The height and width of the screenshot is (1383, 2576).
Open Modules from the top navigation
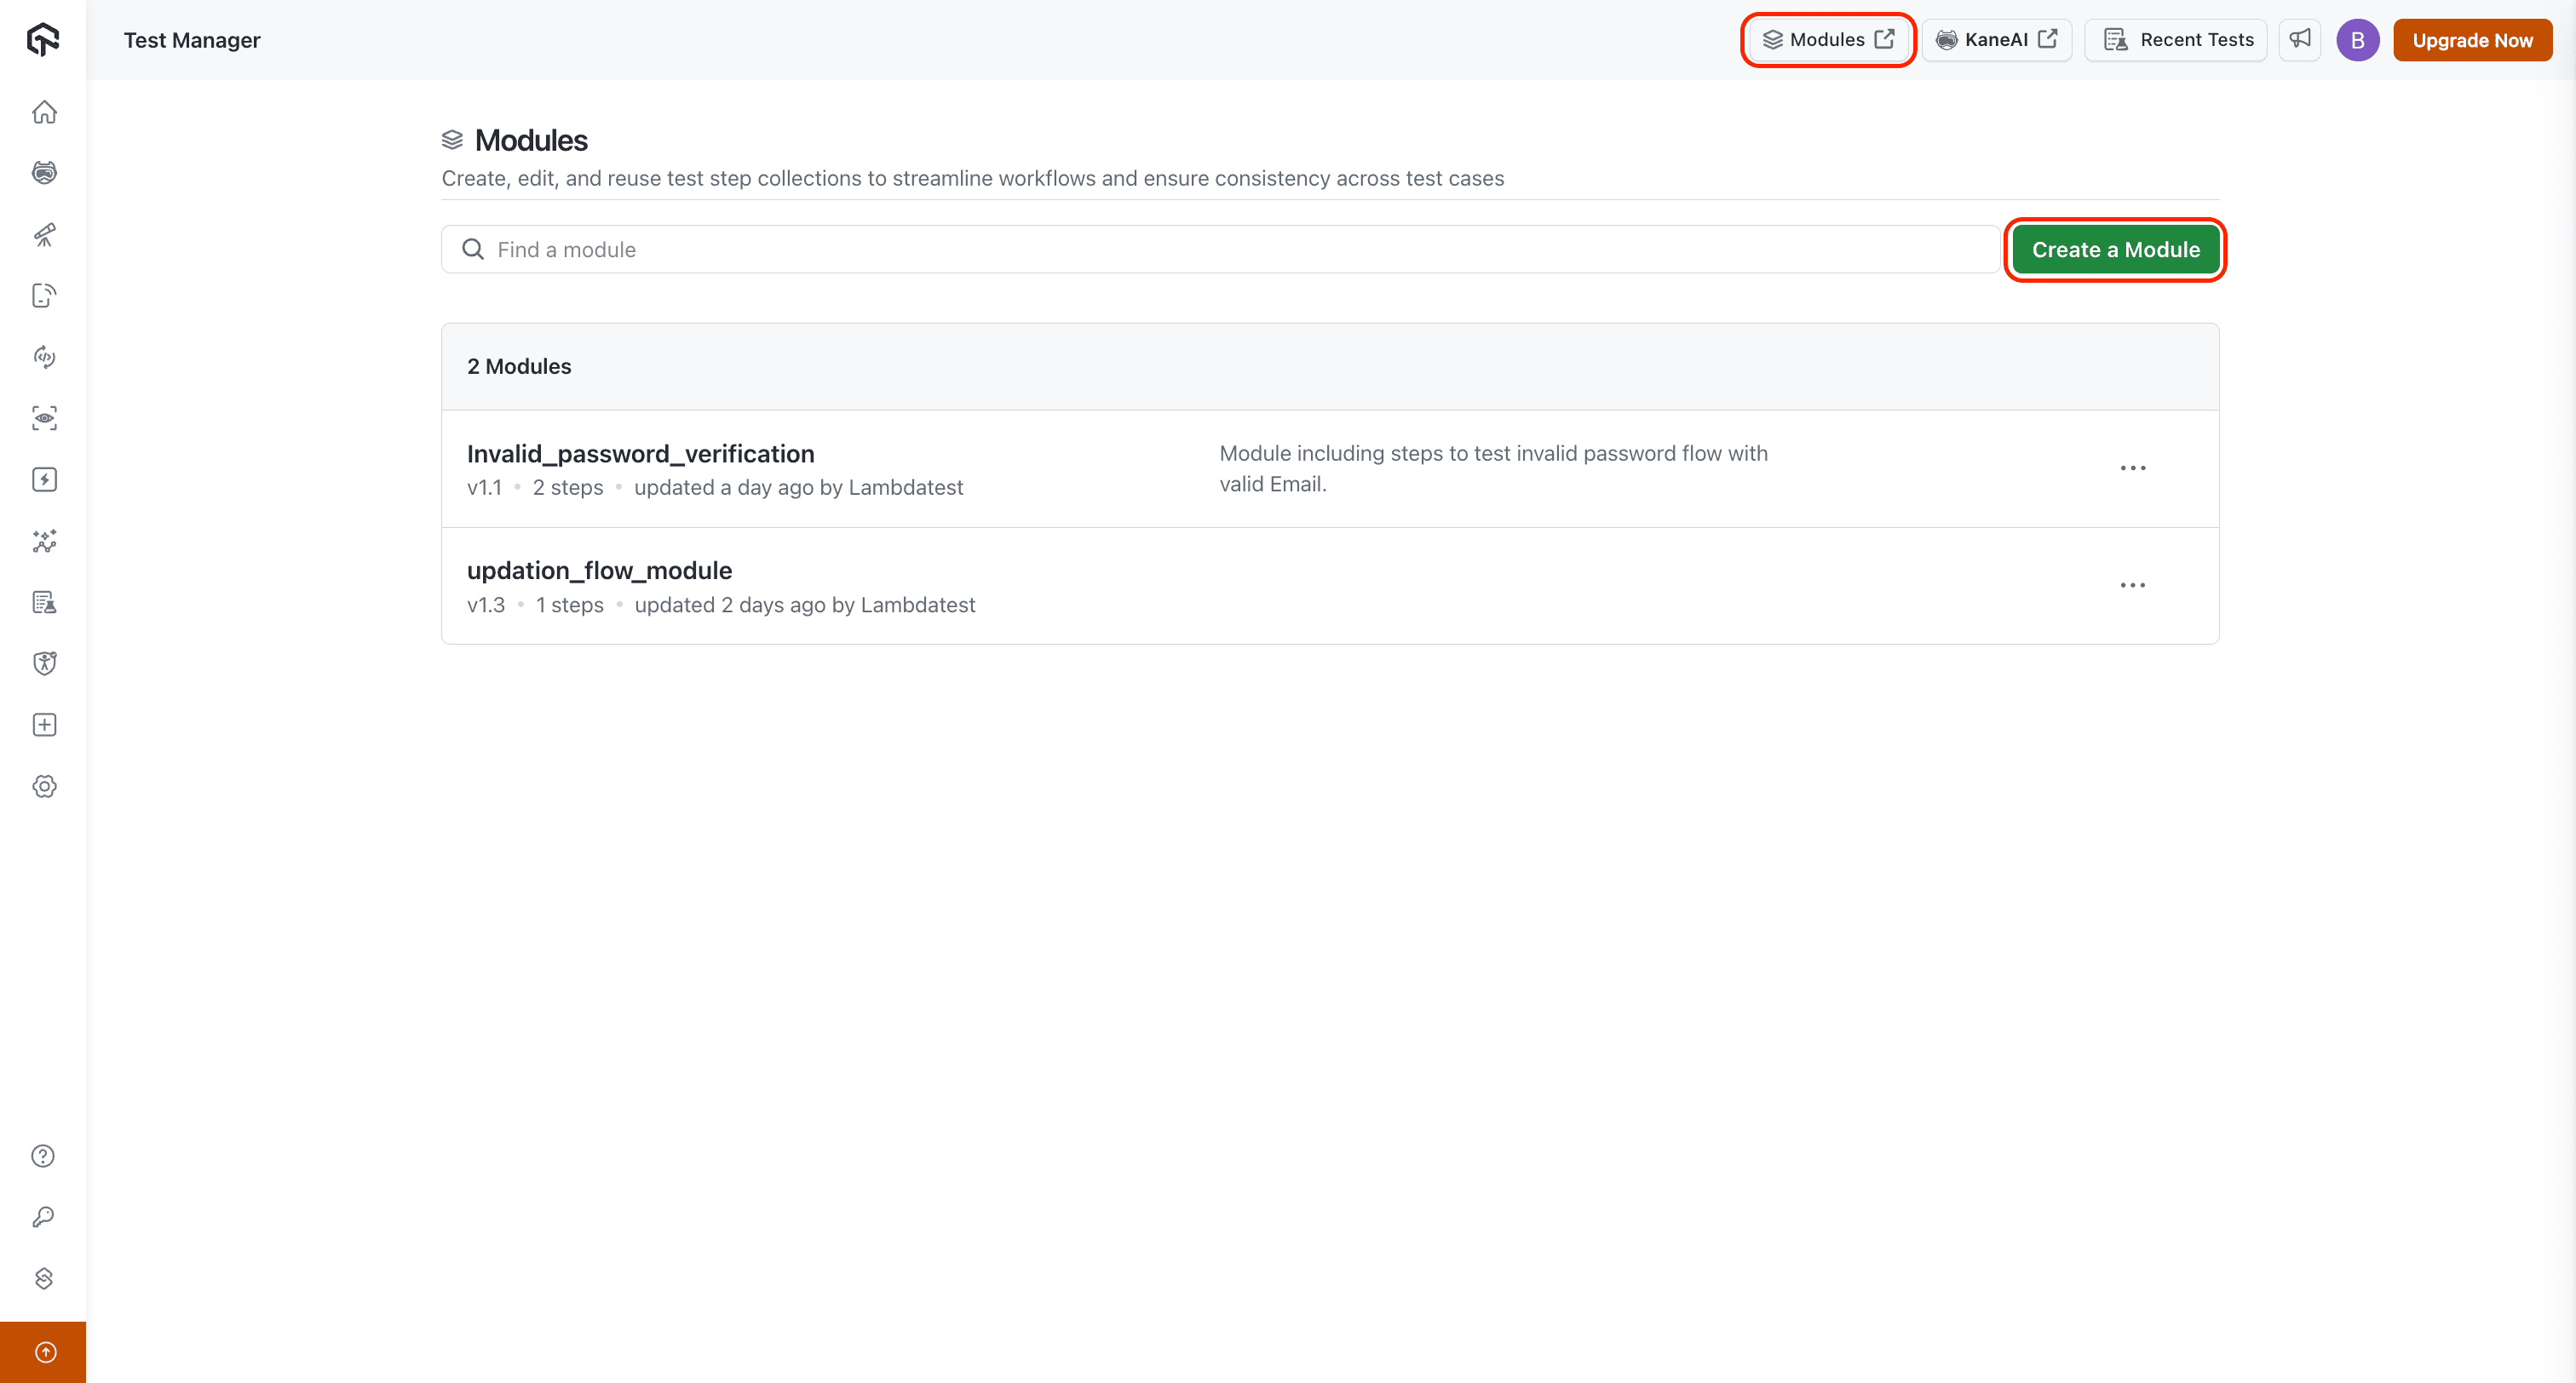point(1827,40)
